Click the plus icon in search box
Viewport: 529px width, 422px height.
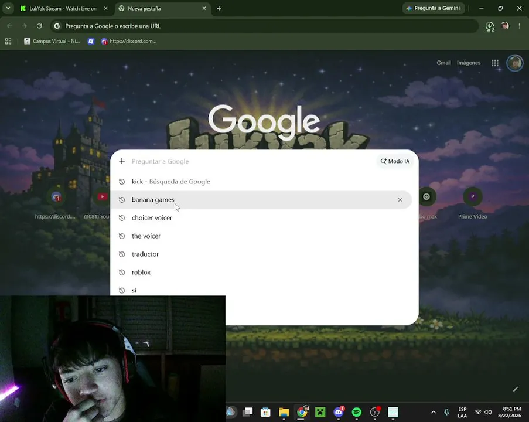[122, 161]
